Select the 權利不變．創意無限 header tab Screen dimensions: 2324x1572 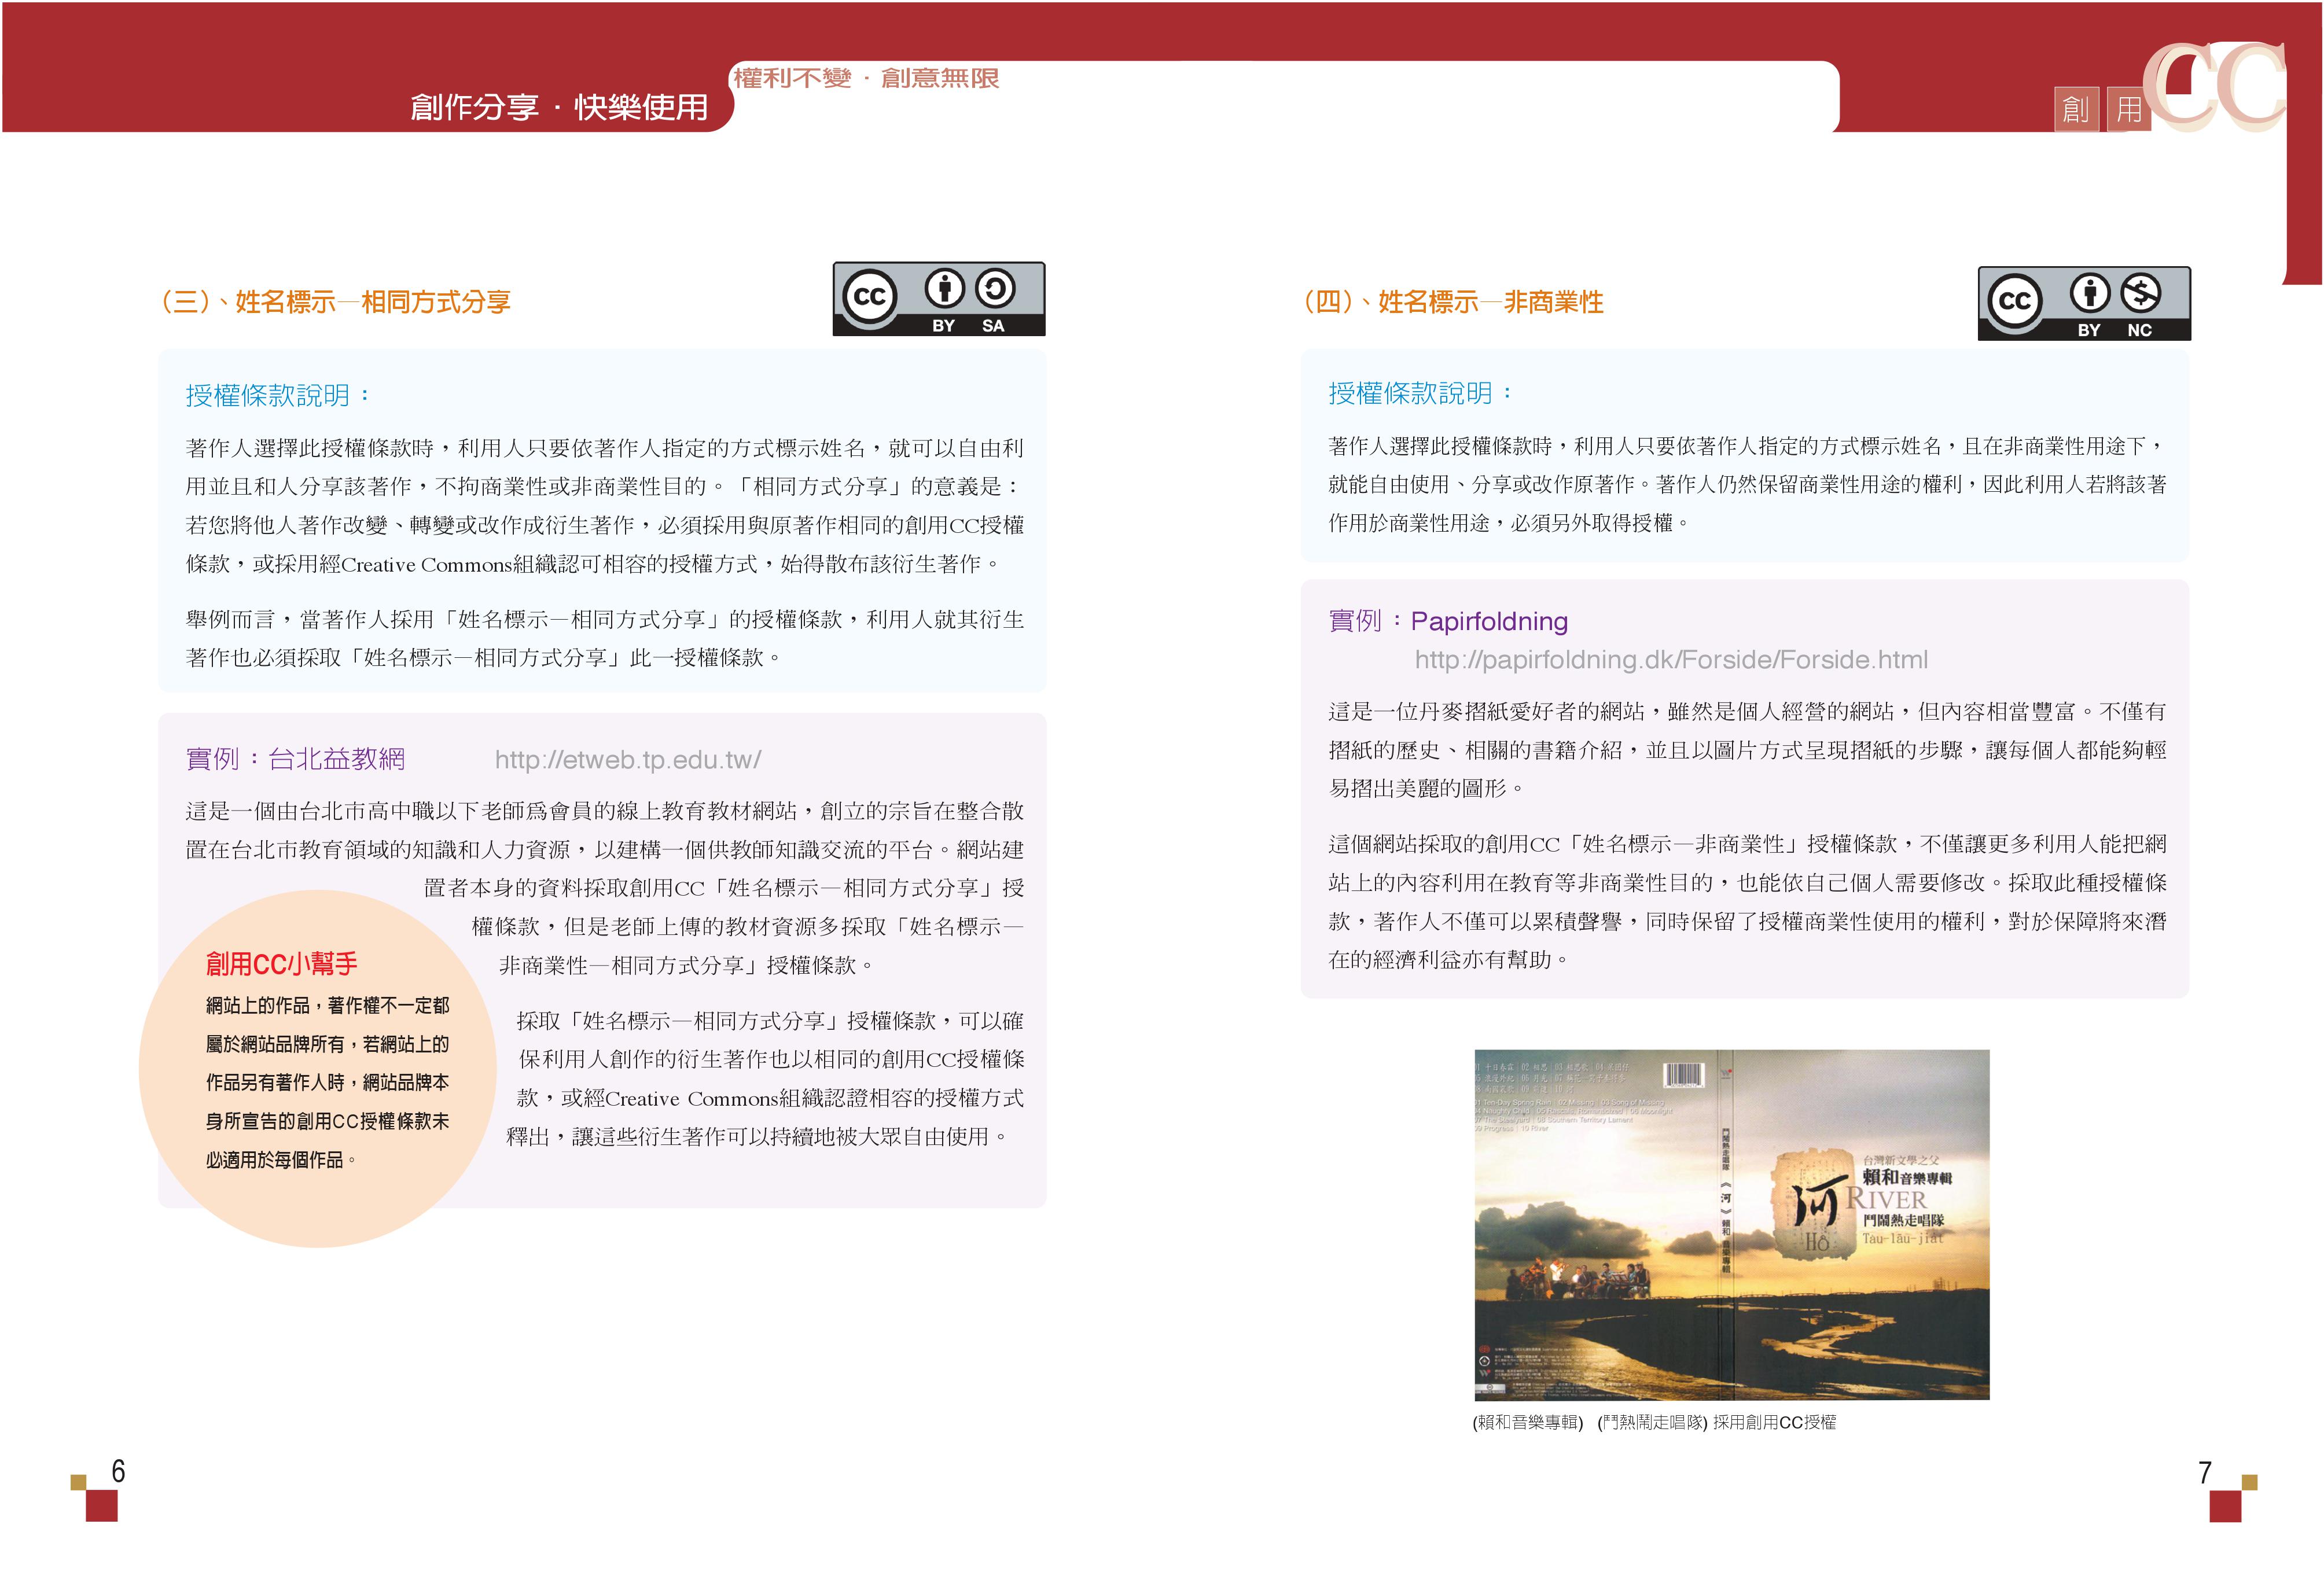tap(866, 78)
